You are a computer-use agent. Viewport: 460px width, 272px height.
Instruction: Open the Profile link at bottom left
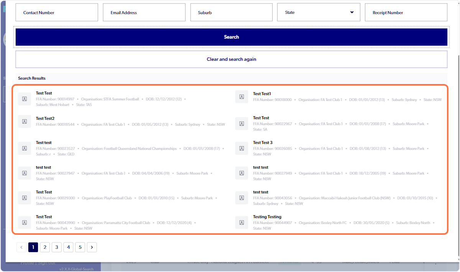[27, 262]
